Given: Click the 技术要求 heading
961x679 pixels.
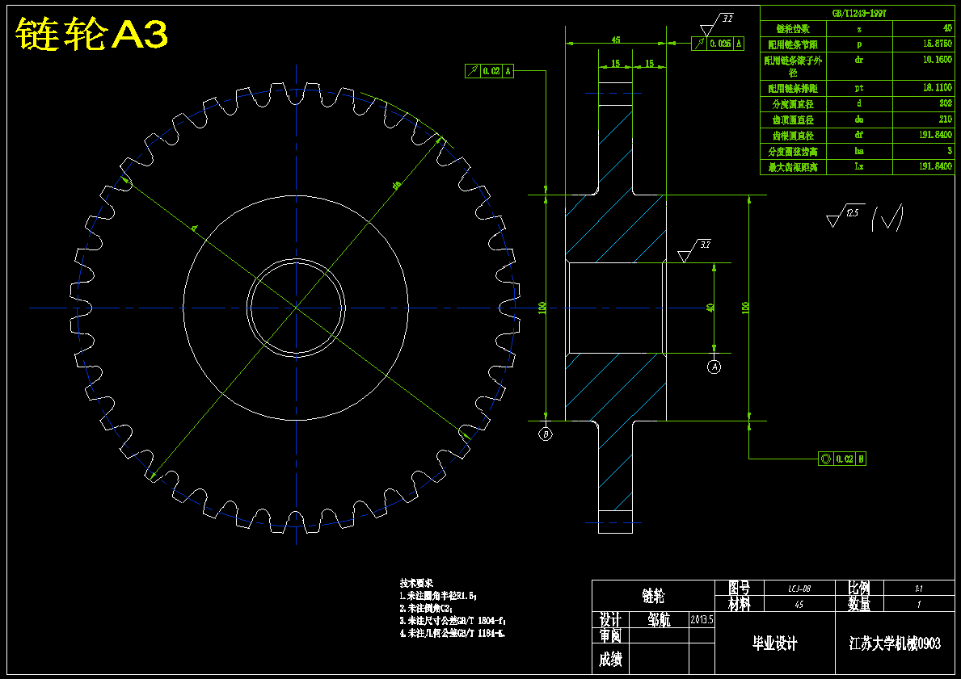Looking at the screenshot, I should click(x=416, y=584).
